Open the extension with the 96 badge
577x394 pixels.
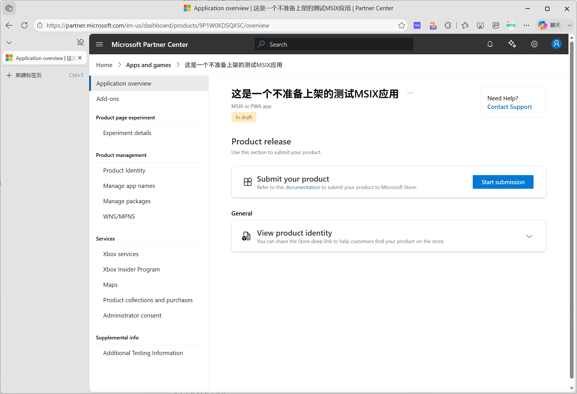[x=433, y=26]
